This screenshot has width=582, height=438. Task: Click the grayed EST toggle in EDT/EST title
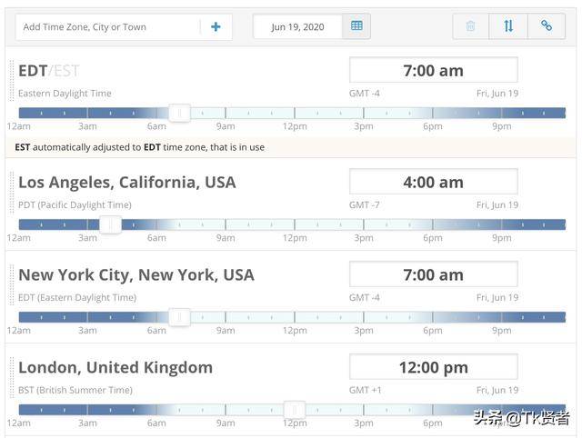click(66, 71)
